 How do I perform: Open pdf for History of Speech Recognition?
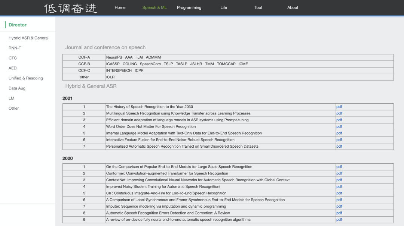(x=339, y=107)
